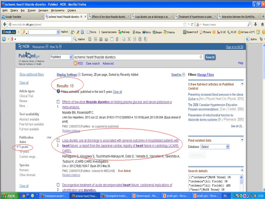
Task: Click the Search details box scrollbar
Action: (241, 184)
